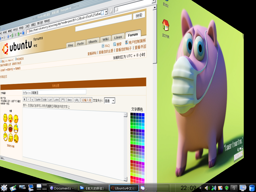Click the grey Stop icon in Konqueror toolbar

(x=15, y=35)
